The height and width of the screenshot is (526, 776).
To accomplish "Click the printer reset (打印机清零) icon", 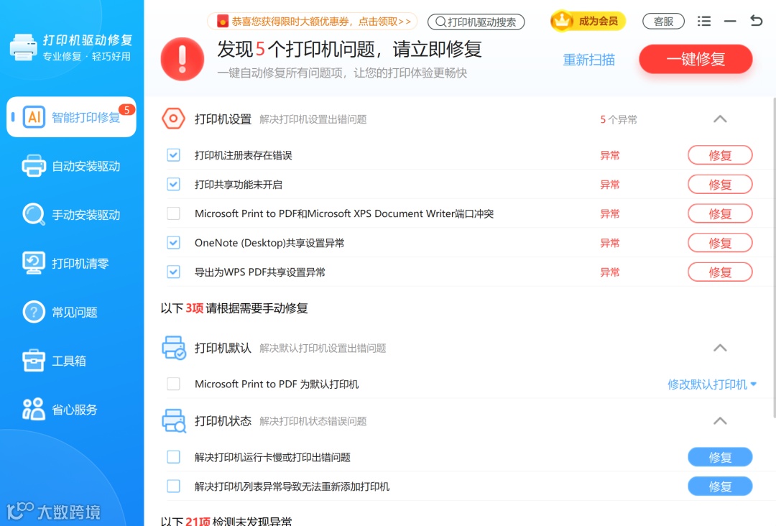I will pos(34,263).
